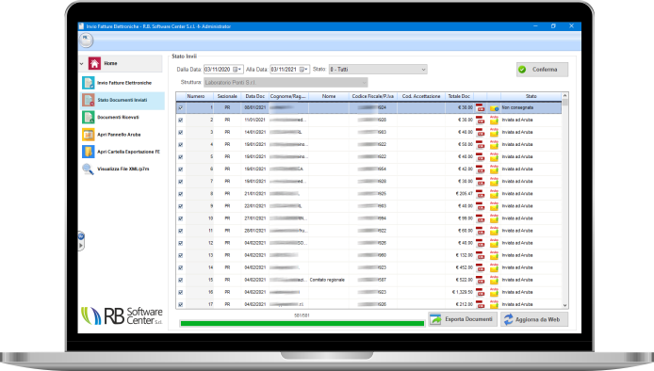Click the PDF icon in row 1
This screenshot has height=371, width=654.
coord(481,107)
